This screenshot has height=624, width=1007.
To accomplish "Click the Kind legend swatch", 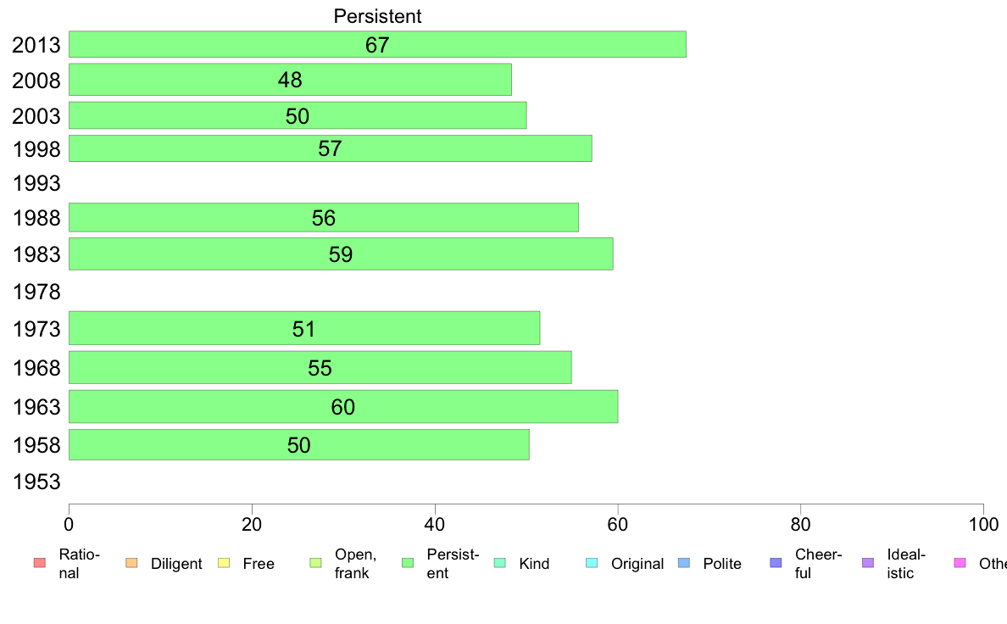I will pos(500,563).
